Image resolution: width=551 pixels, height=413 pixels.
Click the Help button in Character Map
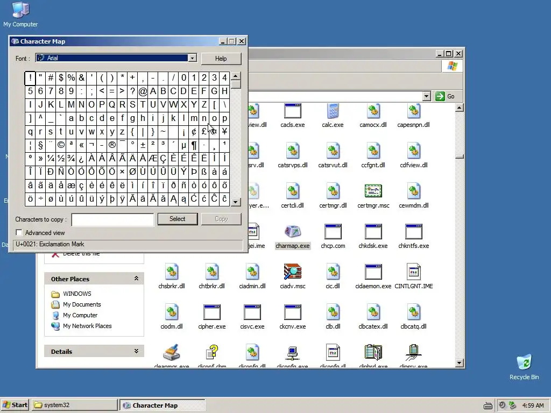pos(221,59)
